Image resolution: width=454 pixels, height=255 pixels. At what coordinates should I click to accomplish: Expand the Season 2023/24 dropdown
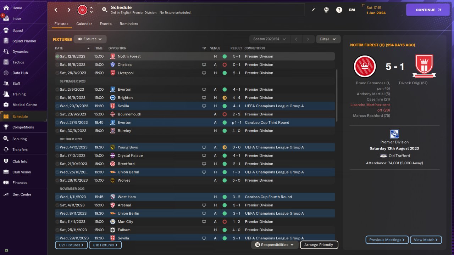[270, 39]
